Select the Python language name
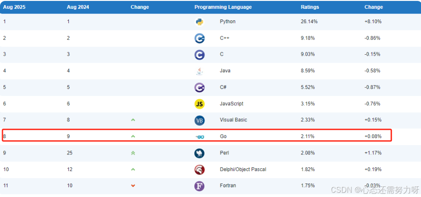Viewport: 421px width, 197px height. (228, 21)
